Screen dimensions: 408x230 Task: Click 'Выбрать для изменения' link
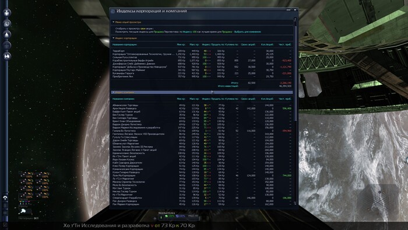[x=248, y=32]
